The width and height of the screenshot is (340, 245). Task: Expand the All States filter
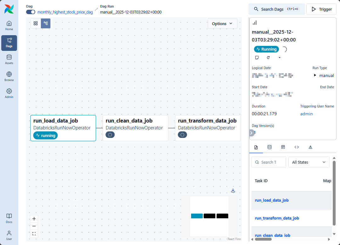click(309, 162)
